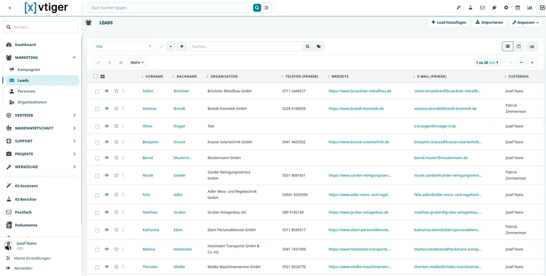Expand the WERKZEUGE section
The width and height of the screenshot is (546, 276).
(74, 167)
